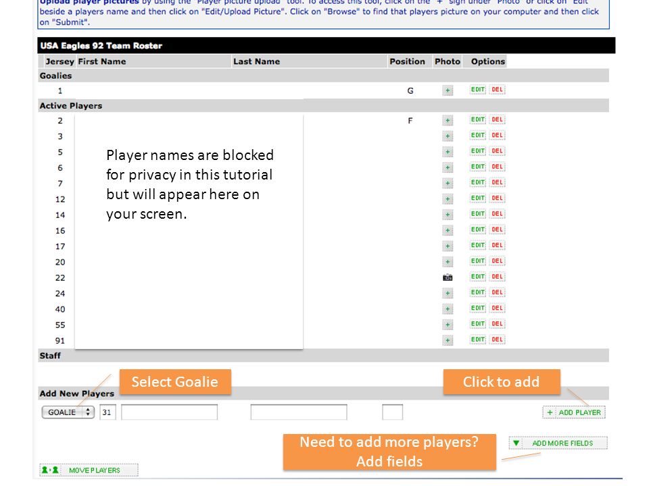Add photo for jersey 5 player
Screen dimensions: 649x486
pos(448,152)
